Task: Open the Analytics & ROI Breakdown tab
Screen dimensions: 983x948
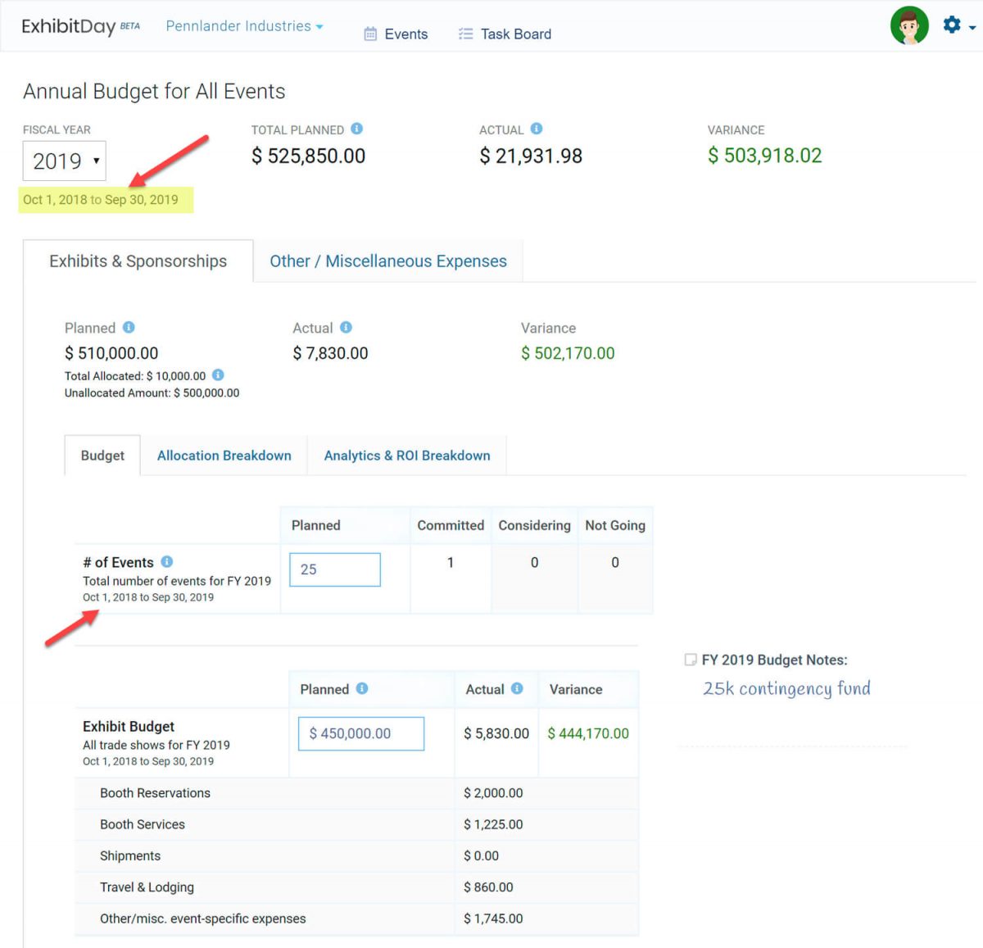Action: tap(407, 455)
